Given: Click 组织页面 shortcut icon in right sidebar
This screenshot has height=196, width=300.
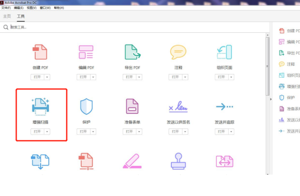Looking at the screenshot, I should 282,75.
